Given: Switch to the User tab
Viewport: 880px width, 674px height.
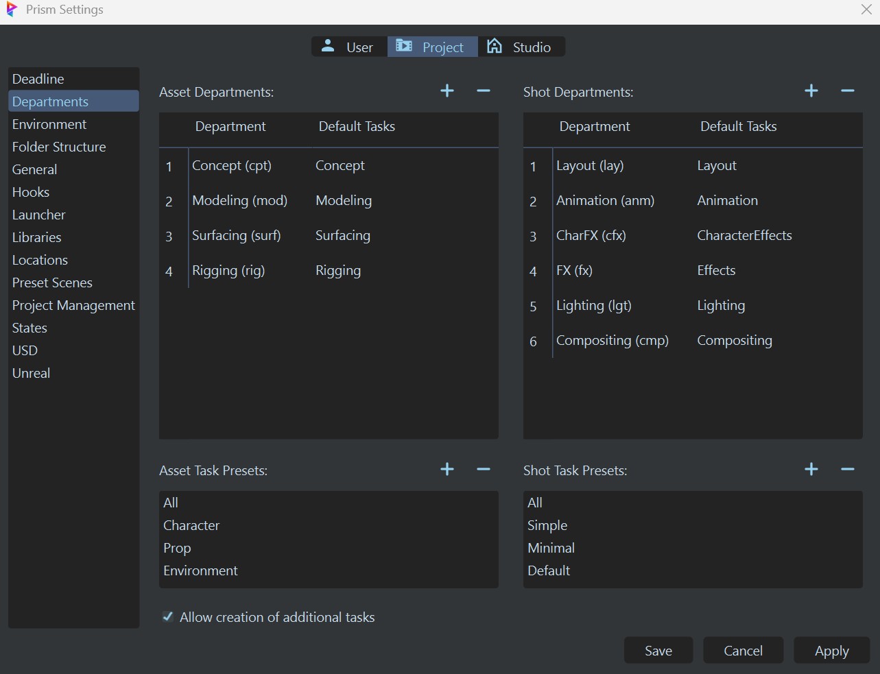Looking at the screenshot, I should coord(357,47).
